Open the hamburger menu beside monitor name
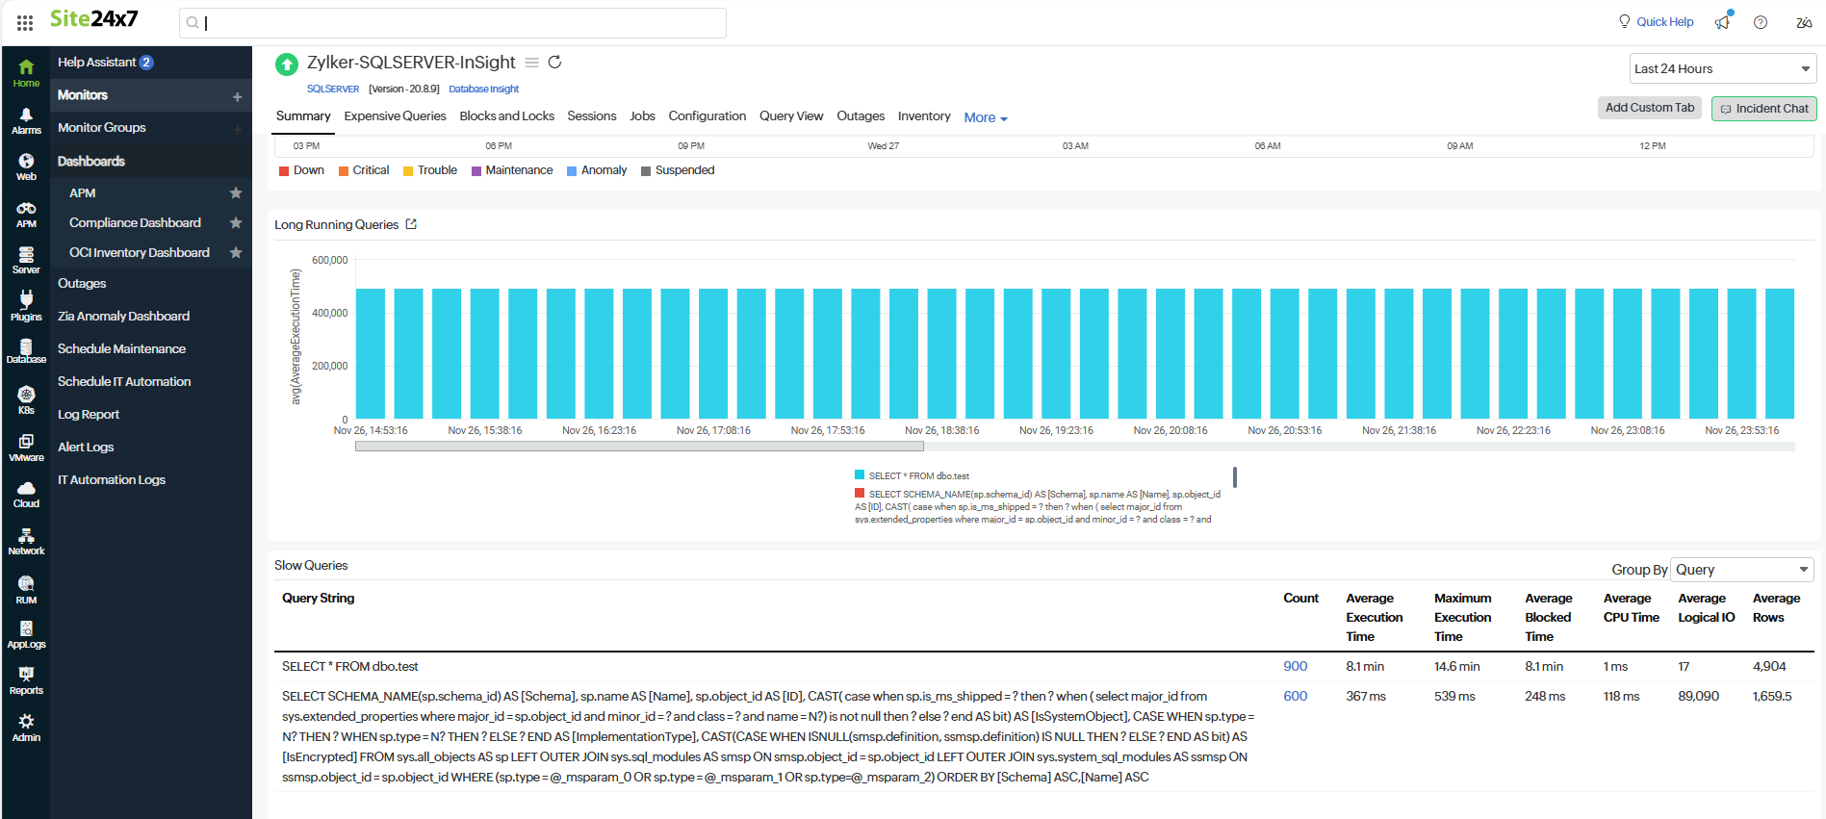The width and height of the screenshot is (1826, 819). tap(531, 63)
